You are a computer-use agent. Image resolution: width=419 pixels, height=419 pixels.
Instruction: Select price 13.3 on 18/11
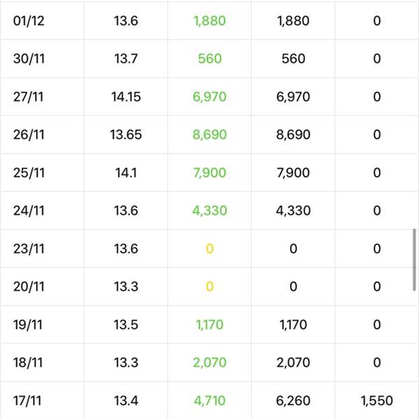click(x=126, y=362)
